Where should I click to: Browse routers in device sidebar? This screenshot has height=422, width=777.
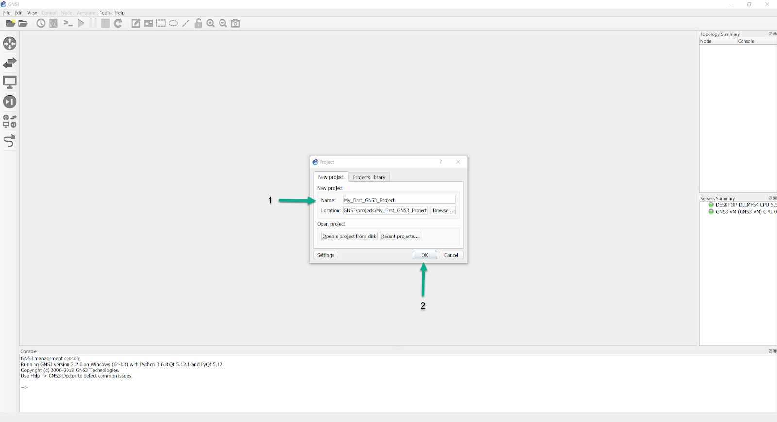(10, 43)
